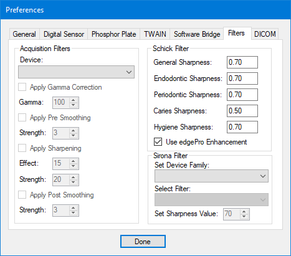Viewport: 291px width, 256px height.
Task: Select the Caries Sharpness input field
Action: [242, 111]
